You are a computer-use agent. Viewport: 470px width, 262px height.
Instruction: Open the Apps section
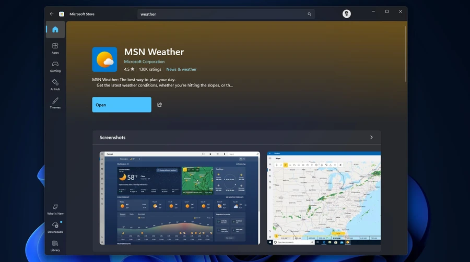point(55,48)
